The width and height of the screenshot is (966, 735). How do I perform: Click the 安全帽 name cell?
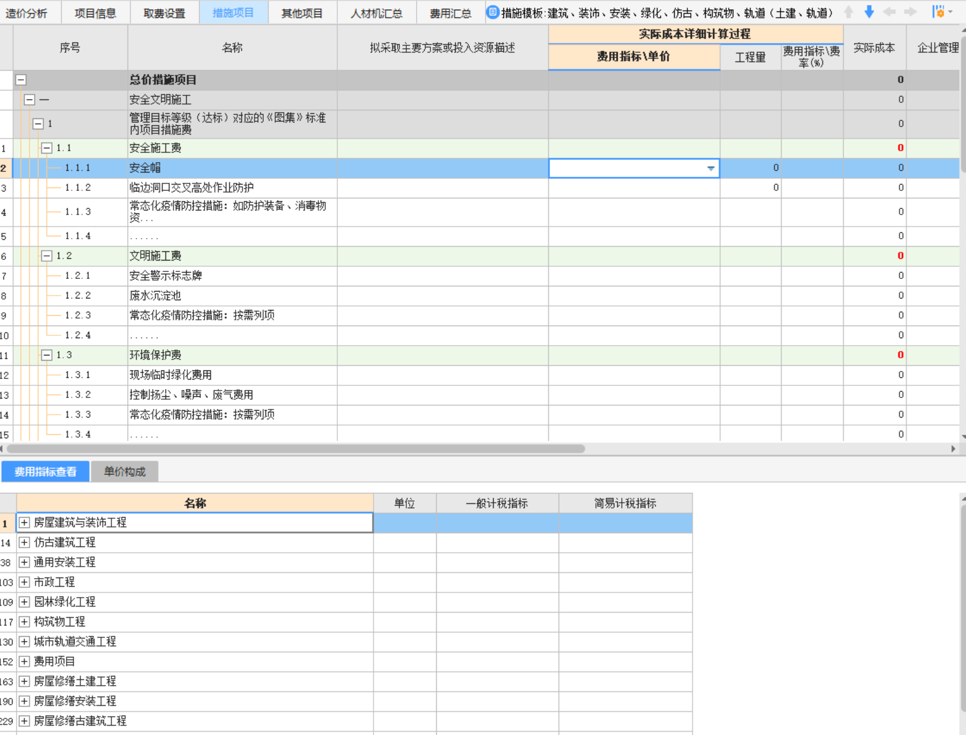coord(232,168)
